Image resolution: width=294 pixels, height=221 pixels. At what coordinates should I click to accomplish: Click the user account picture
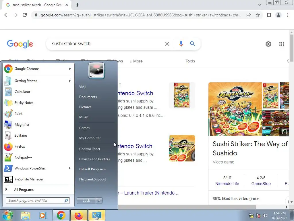[x=96, y=71]
